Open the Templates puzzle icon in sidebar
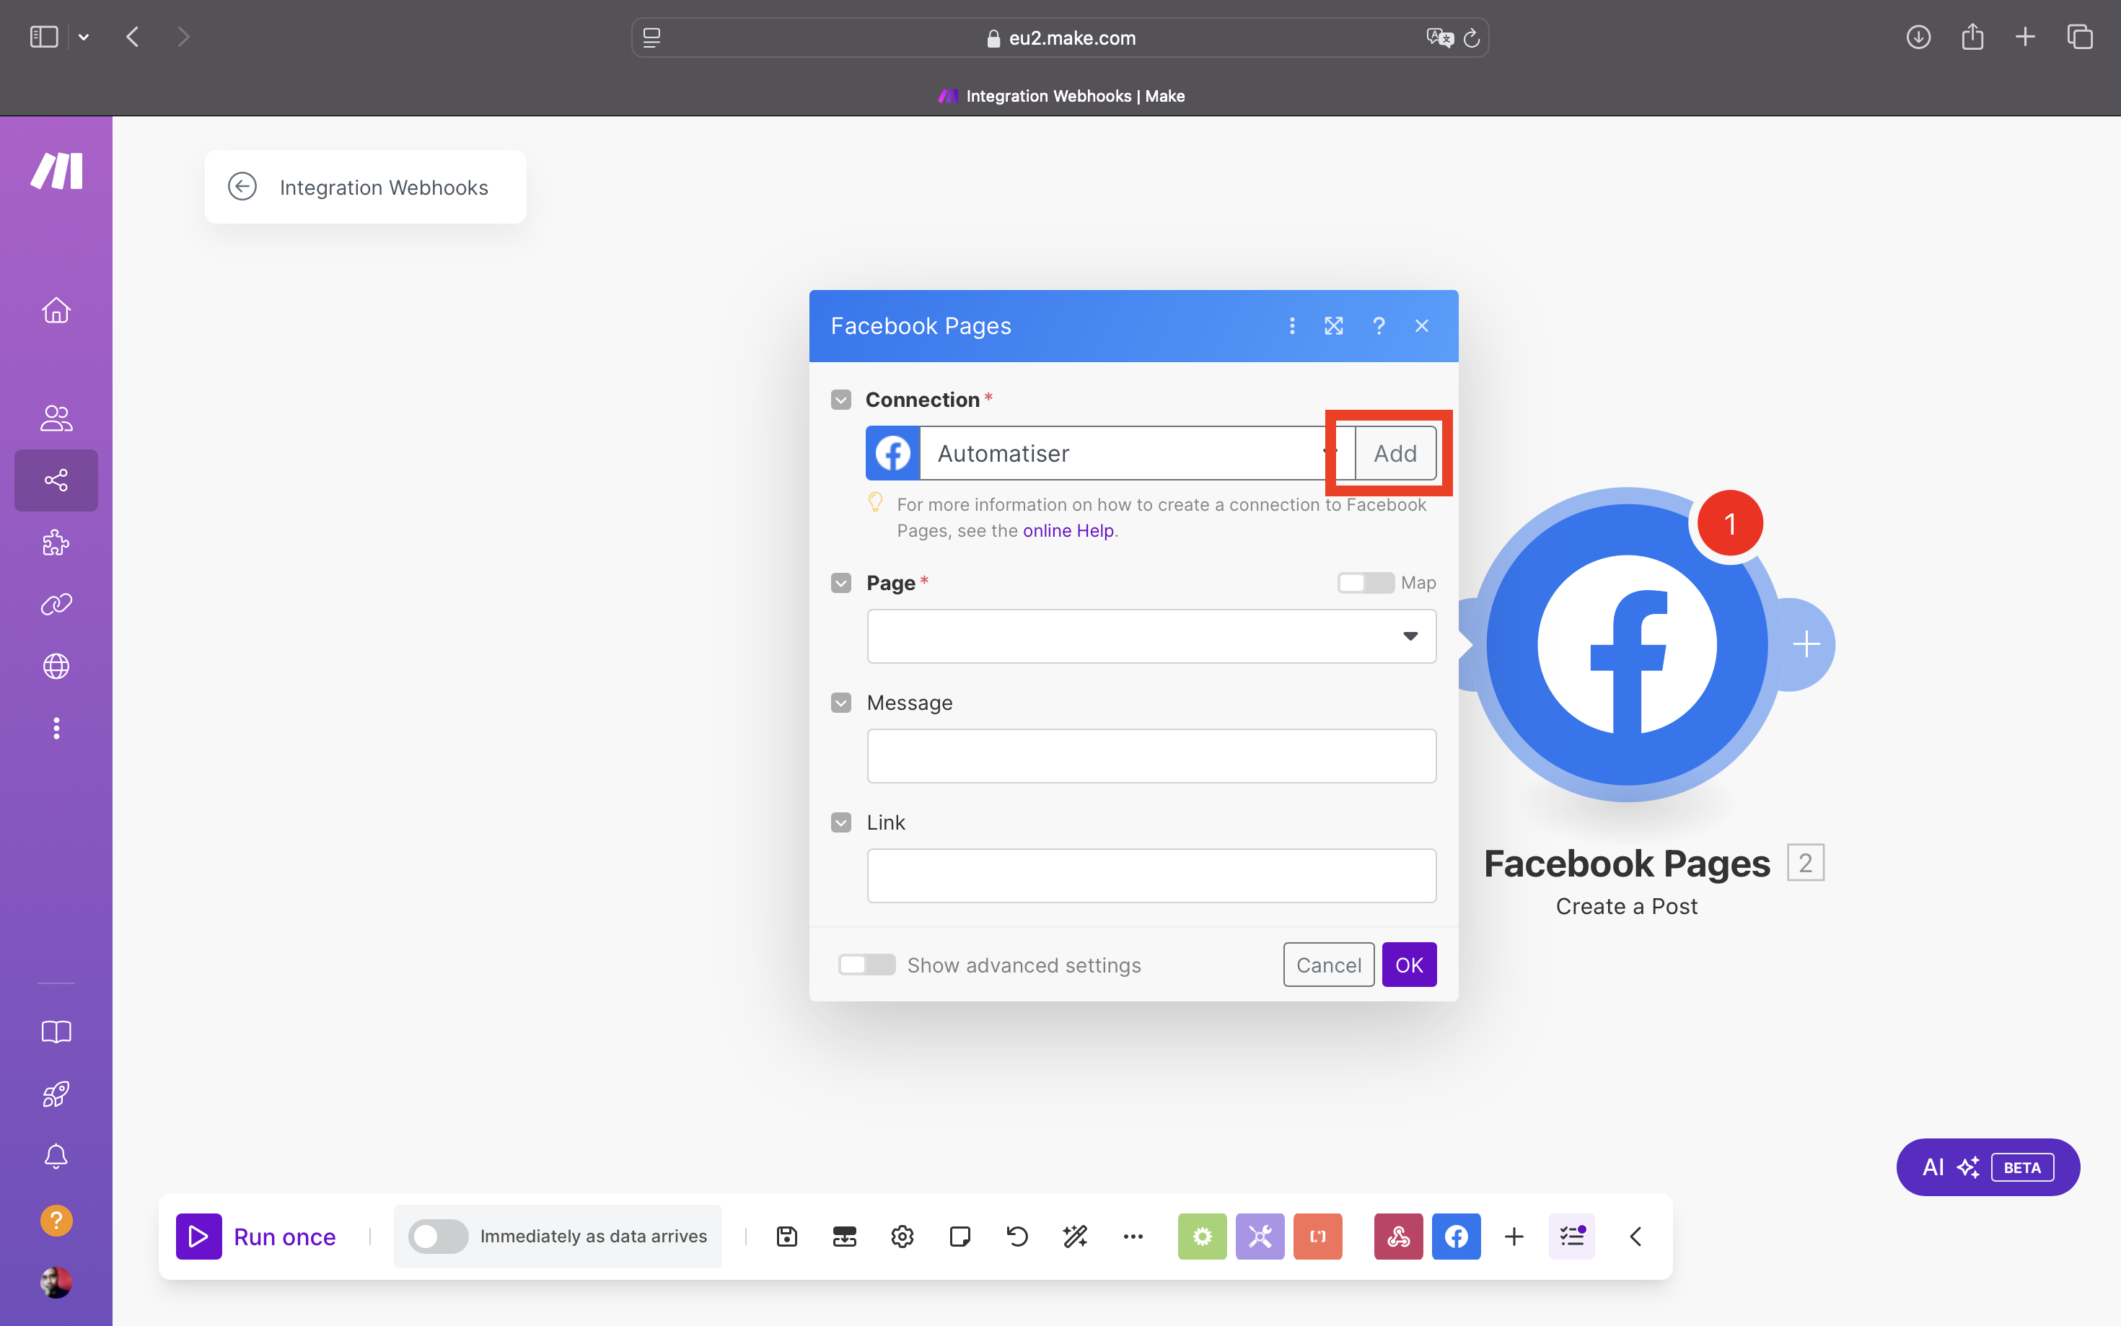Image resolution: width=2121 pixels, height=1326 pixels. pos(56,542)
